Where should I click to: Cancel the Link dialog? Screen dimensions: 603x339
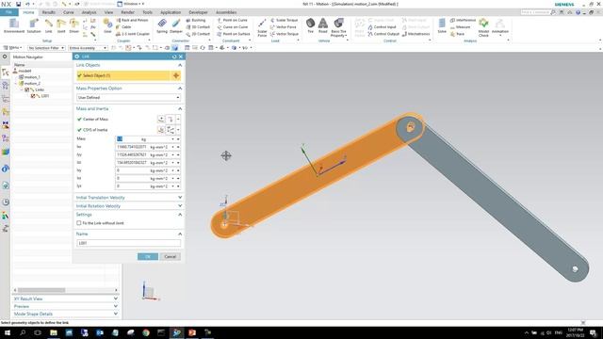tap(170, 257)
